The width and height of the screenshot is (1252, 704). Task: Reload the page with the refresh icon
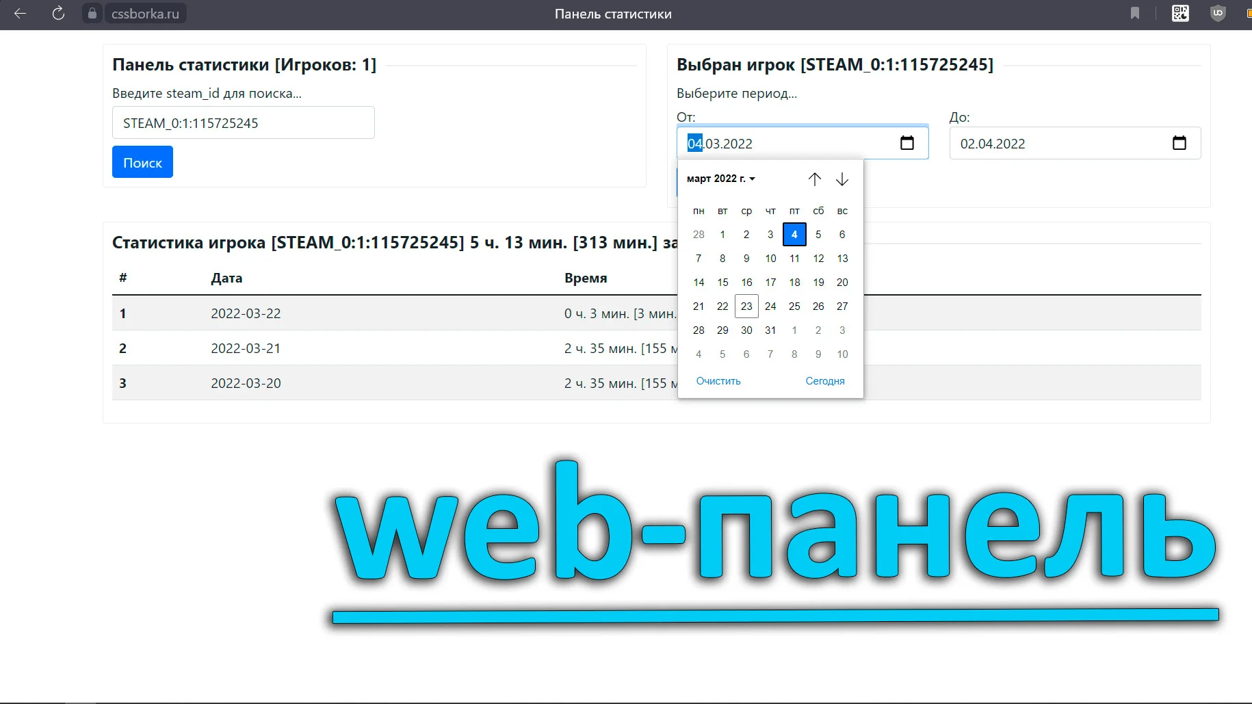coord(58,13)
